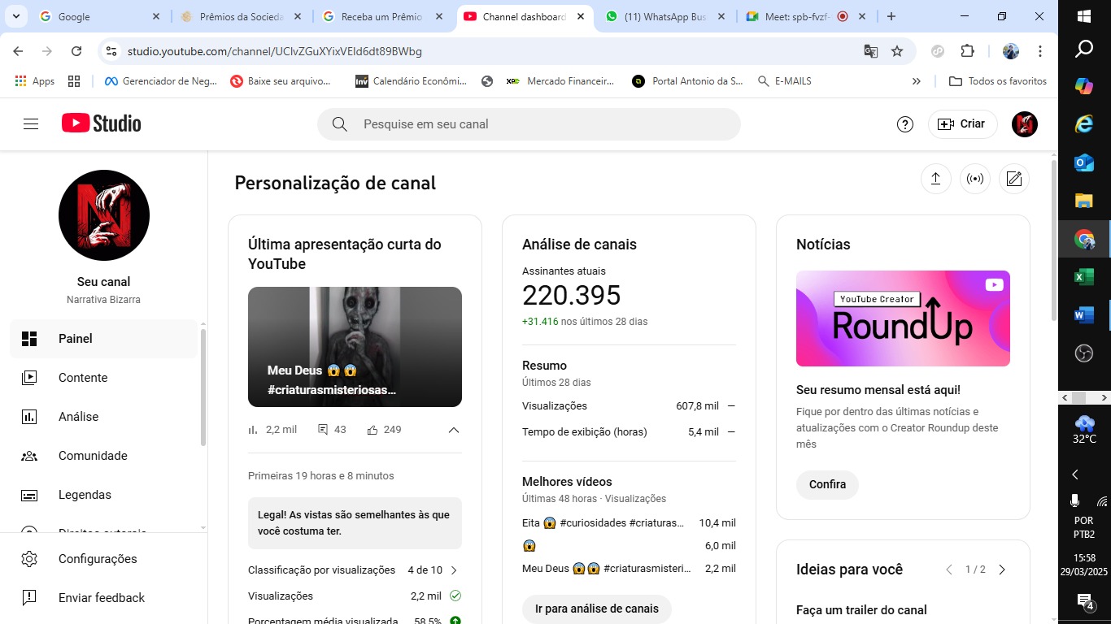The height and width of the screenshot is (624, 1111).
Task: Open the taskbar notification center icon
Action: coord(1085,601)
